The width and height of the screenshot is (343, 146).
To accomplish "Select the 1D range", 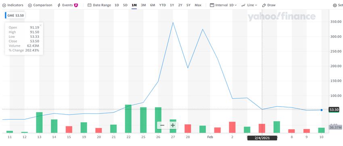I will click(x=117, y=5).
